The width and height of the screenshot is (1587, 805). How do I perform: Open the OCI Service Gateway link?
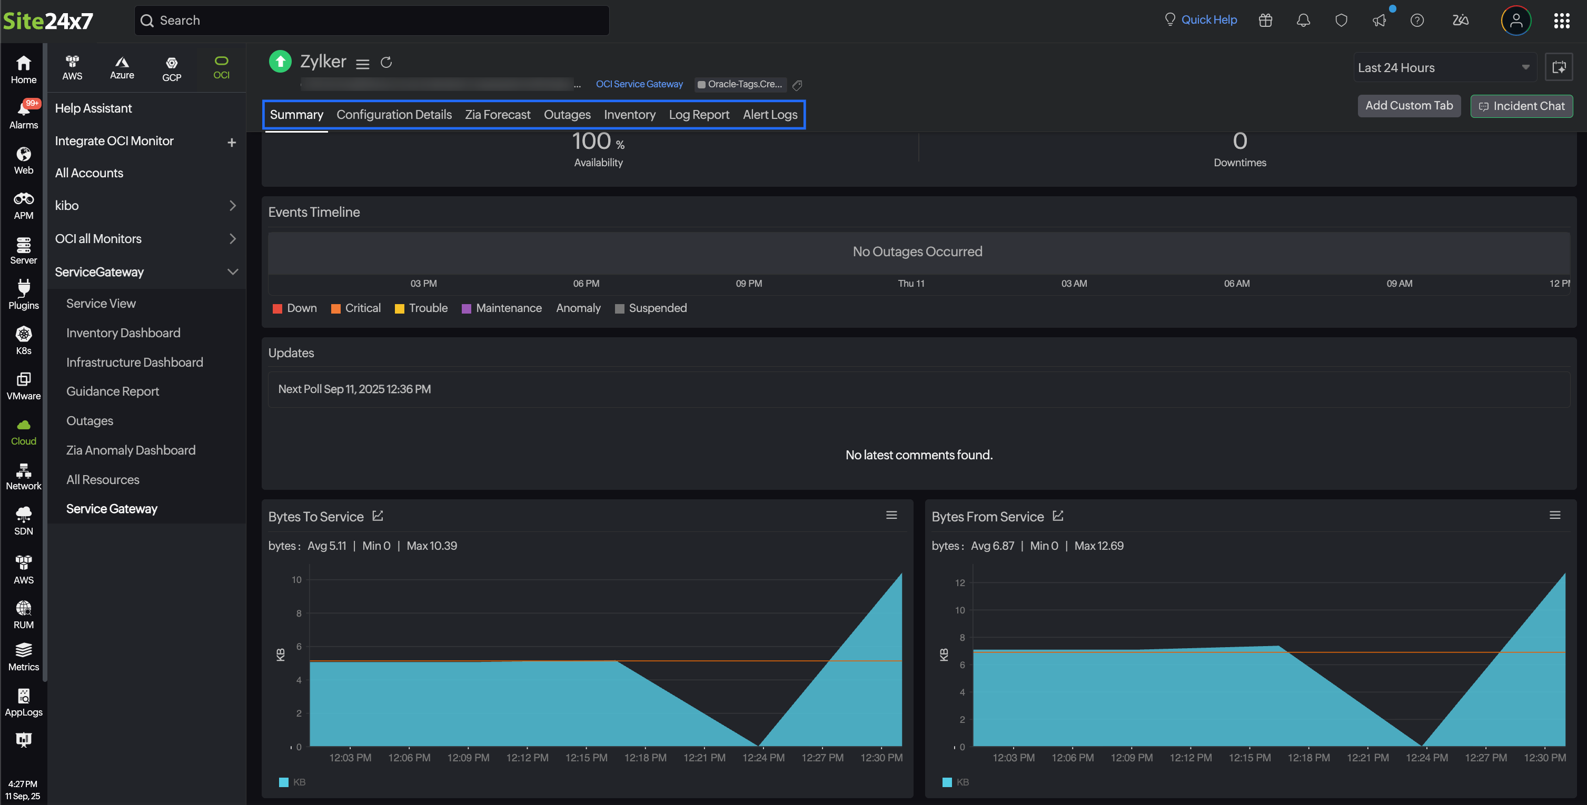point(639,84)
